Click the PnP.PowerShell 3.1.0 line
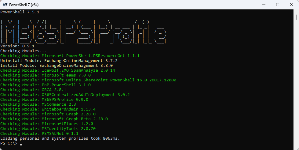 (x=46, y=85)
